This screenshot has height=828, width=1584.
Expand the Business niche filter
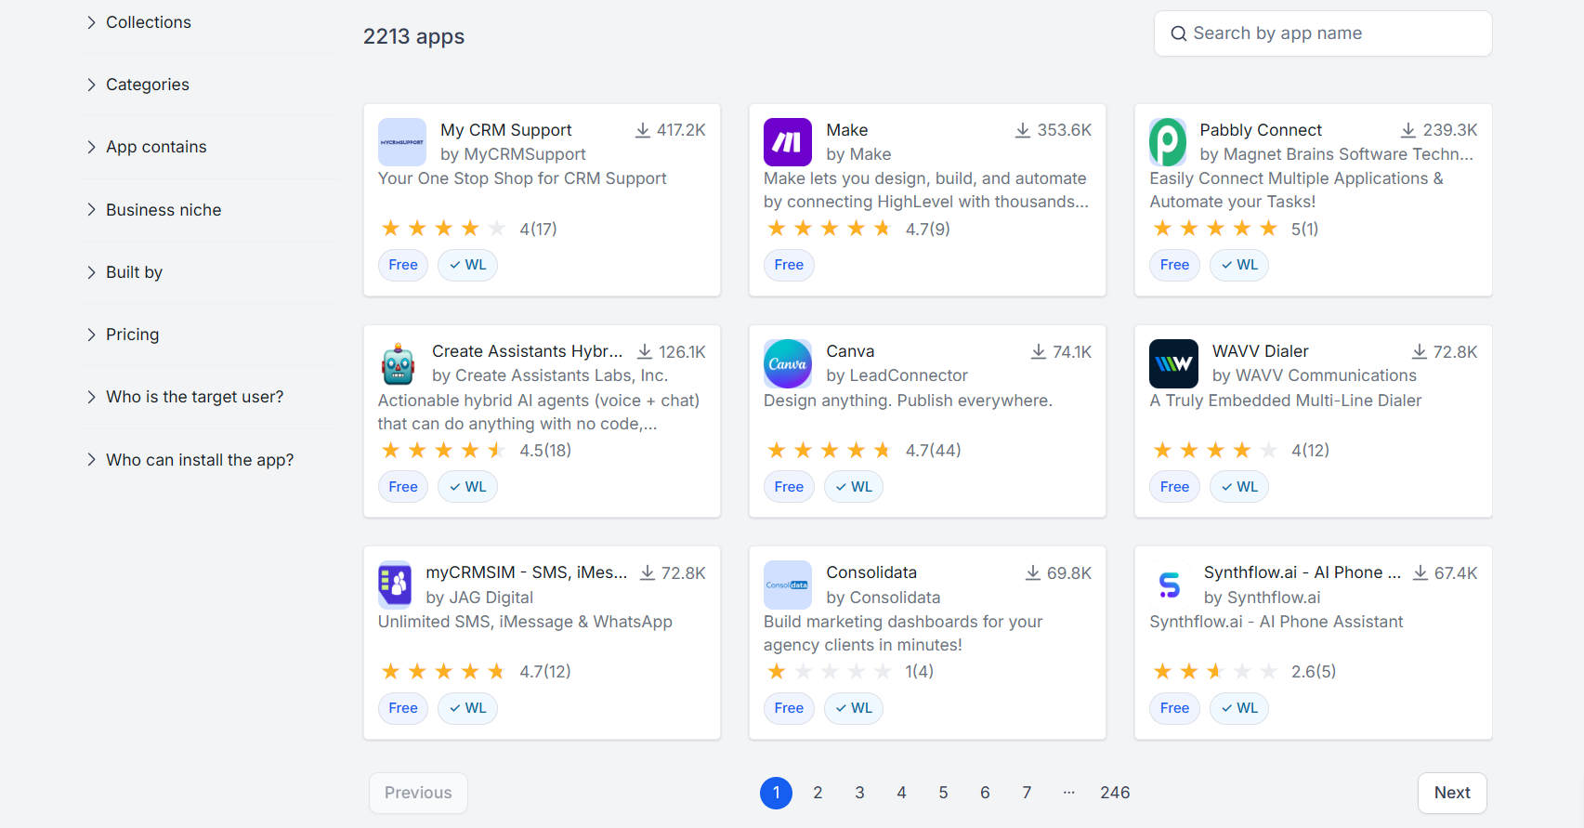point(153,210)
